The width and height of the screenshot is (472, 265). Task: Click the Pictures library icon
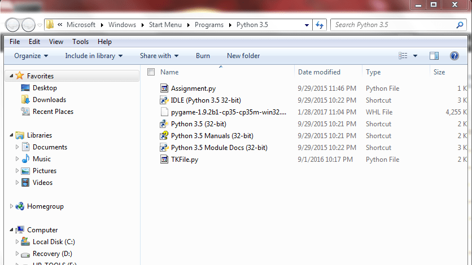coord(25,171)
